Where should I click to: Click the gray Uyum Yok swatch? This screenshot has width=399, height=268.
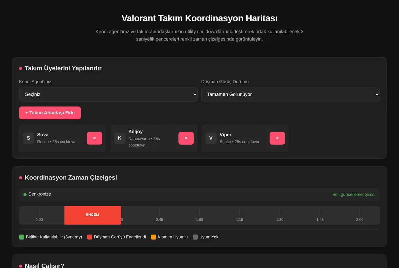195,237
